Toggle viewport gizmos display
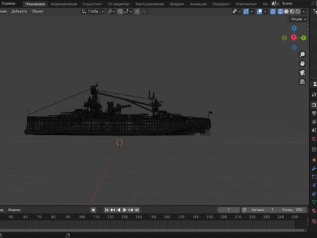The image size is (317, 238). coord(246,11)
